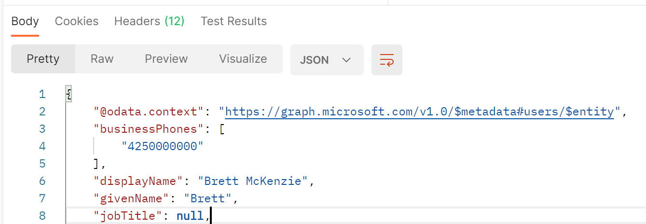Image resolution: width=646 pixels, height=224 pixels.
Task: Open the Cookies tab
Action: point(77,21)
